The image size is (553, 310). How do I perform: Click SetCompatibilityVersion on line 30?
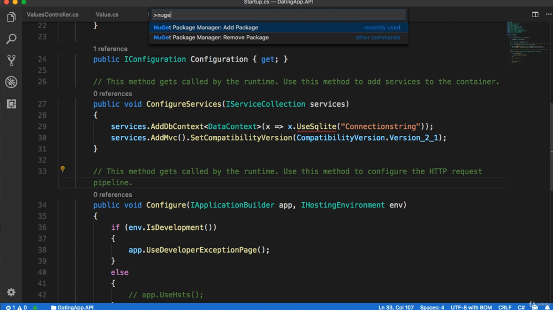241,138
